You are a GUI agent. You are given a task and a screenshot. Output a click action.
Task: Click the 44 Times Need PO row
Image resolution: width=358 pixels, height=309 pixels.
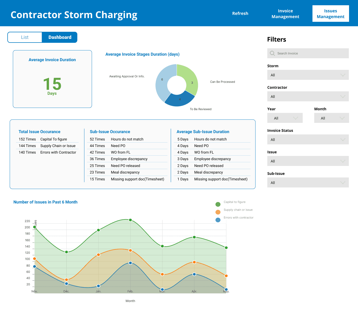pos(127,146)
